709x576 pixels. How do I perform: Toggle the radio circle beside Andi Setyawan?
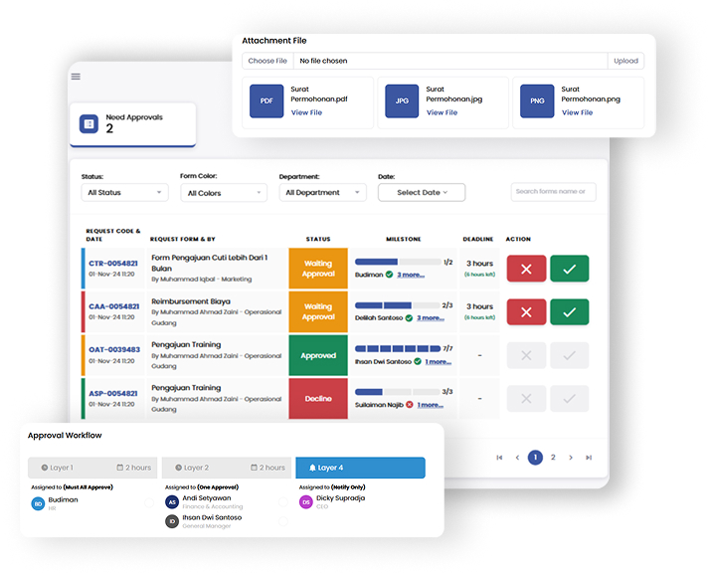coord(283,501)
